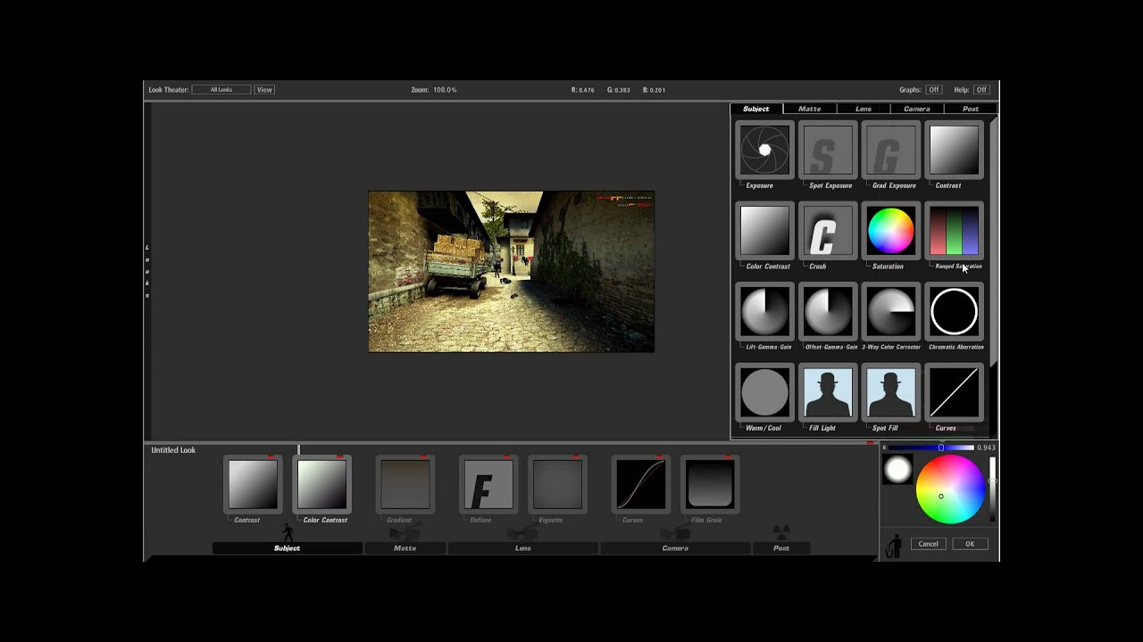Click the trash can icon

[x=894, y=547]
